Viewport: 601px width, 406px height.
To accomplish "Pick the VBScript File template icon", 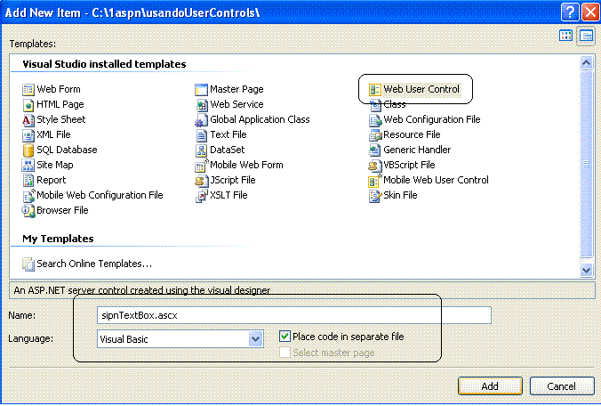I will click(x=375, y=166).
